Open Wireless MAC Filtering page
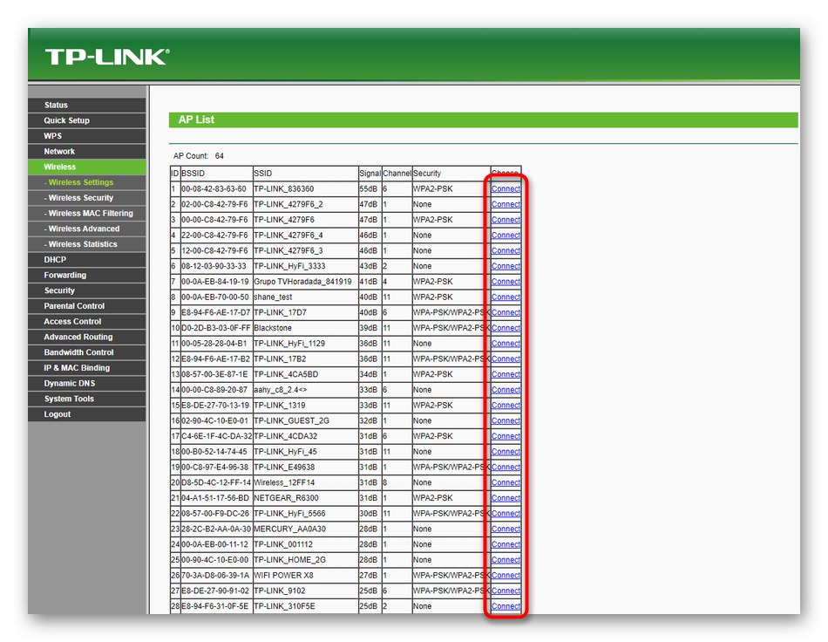 tap(86, 213)
